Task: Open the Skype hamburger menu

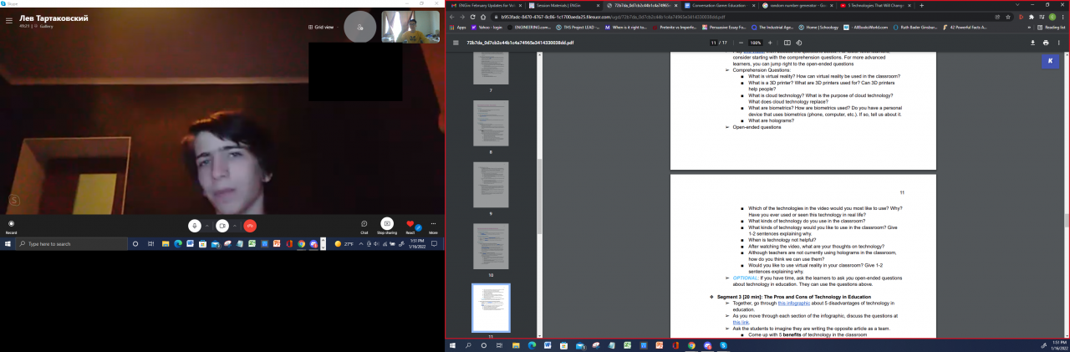Action: coord(9,21)
